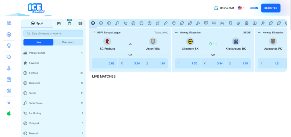Screen dimensions: 291x137
Task: Click the SC Freiburg team name
Action: 107,49
